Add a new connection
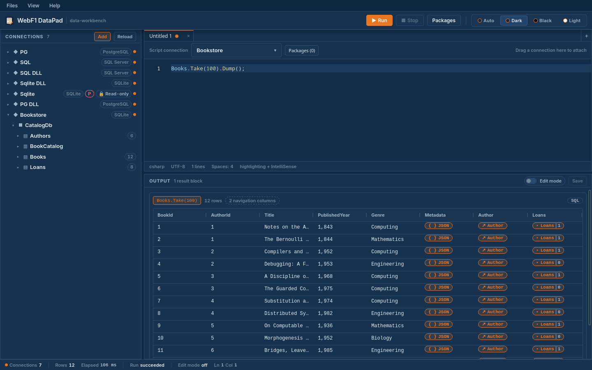Image resolution: width=592 pixels, height=370 pixels. (102, 37)
